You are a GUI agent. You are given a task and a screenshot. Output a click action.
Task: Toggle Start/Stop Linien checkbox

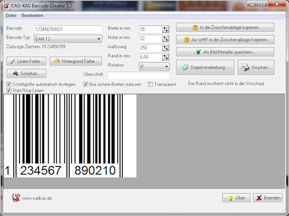(9, 90)
